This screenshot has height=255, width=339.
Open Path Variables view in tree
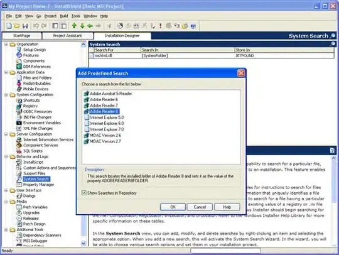pos(35,207)
